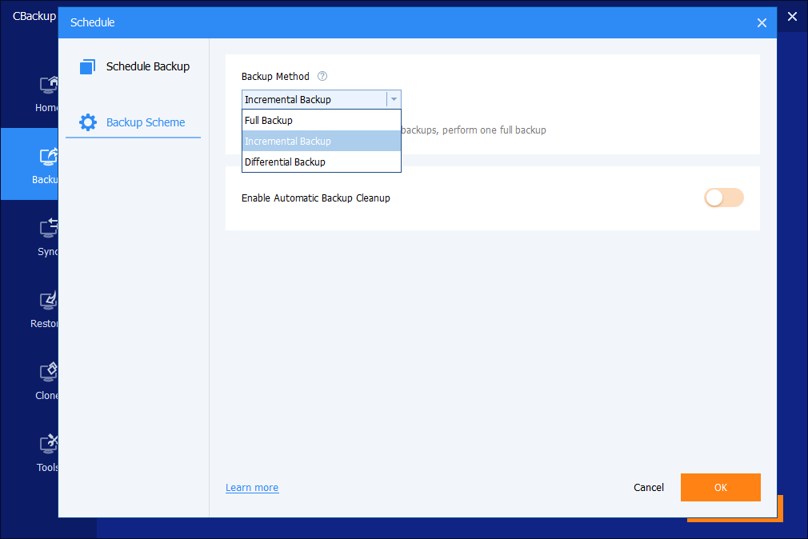Click the Tools icon in the sidebar
The width and height of the screenshot is (808, 539).
pyautogui.click(x=48, y=444)
